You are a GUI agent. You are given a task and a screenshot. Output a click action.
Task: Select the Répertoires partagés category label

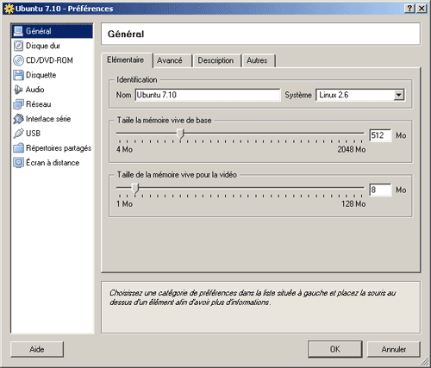pos(59,148)
